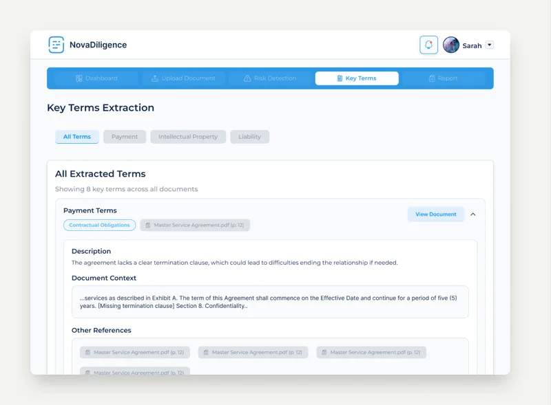Click the Payment Terms title

point(90,210)
